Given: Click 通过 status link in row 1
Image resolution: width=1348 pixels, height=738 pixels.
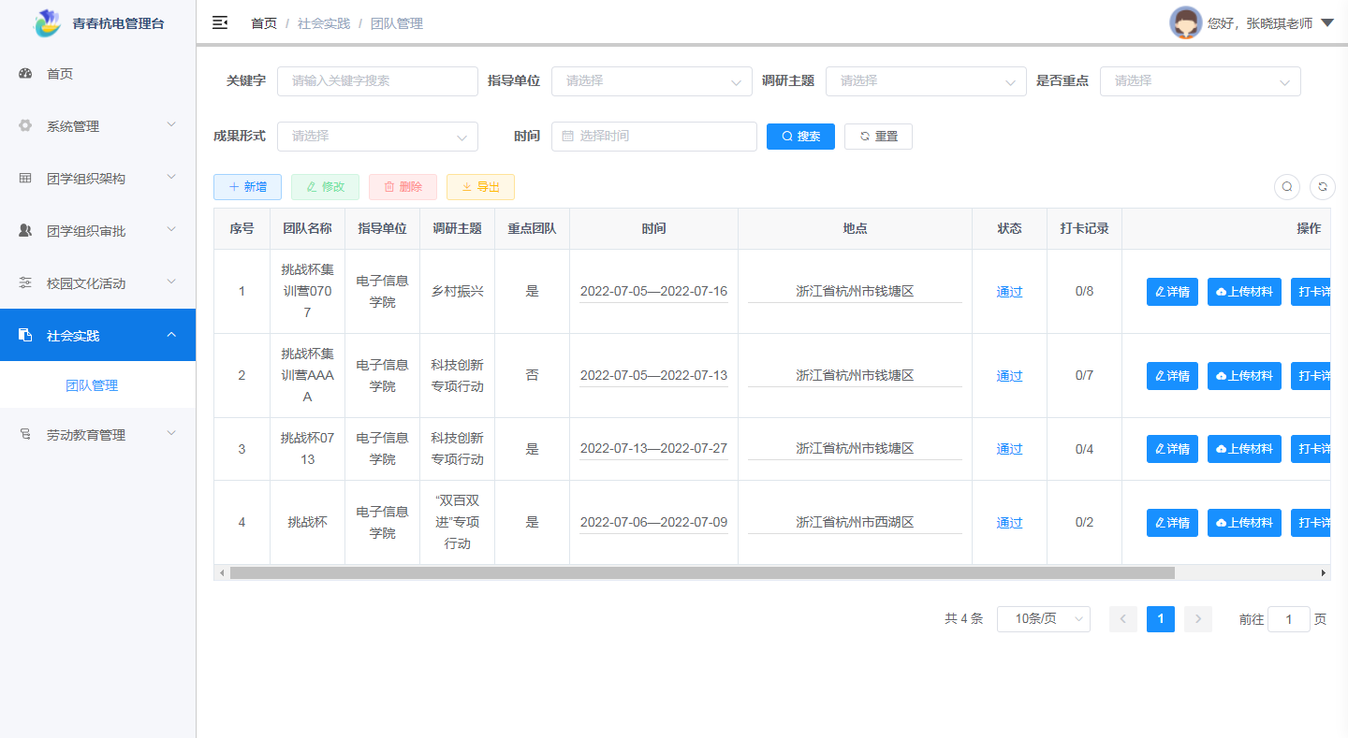Looking at the screenshot, I should click(1009, 292).
